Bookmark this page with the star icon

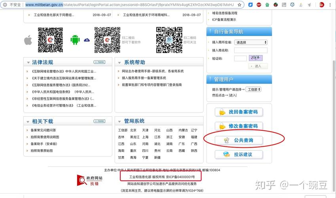pos(239,5)
